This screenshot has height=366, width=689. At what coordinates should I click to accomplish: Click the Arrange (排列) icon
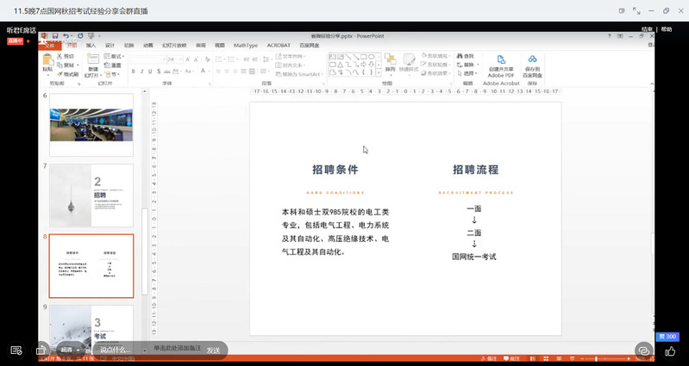click(390, 60)
